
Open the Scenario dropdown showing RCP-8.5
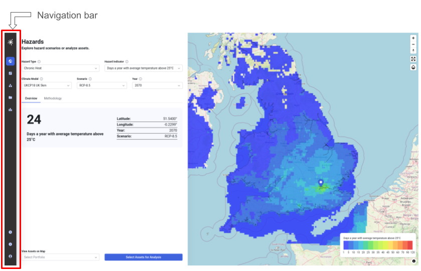[102, 85]
